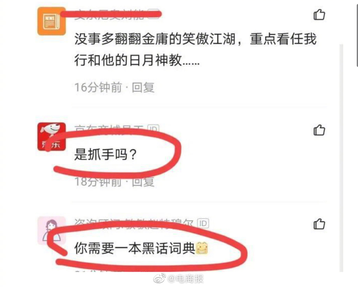Click the grinning emoji after 黑话词典

(202, 248)
